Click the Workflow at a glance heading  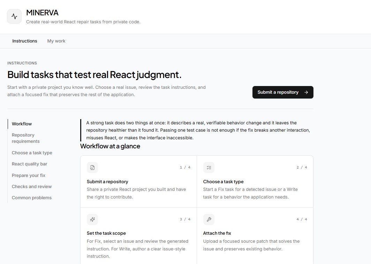click(110, 146)
